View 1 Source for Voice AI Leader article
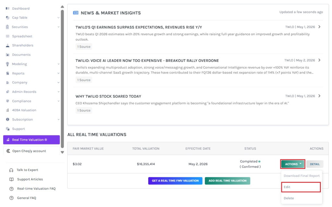Screen dimensions: 332x207 (84, 80)
